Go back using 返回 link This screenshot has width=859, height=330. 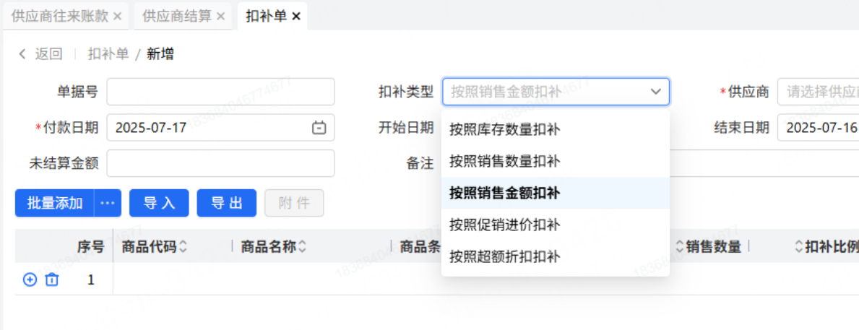(41, 54)
